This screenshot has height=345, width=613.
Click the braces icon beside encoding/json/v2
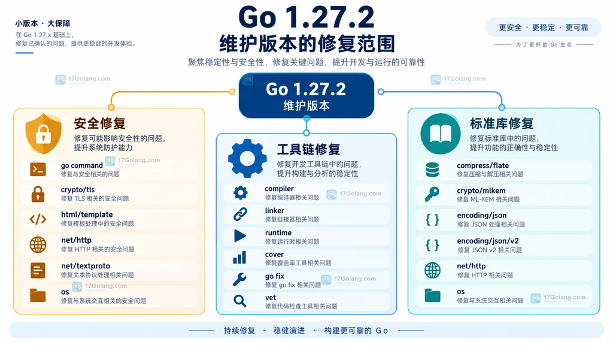432,245
